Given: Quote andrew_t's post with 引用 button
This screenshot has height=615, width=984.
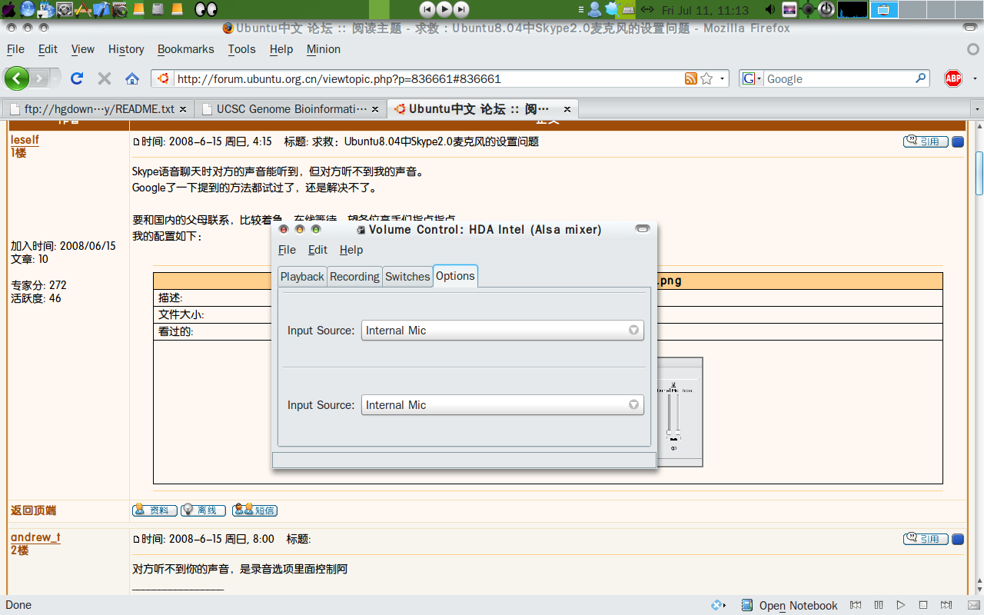Looking at the screenshot, I should coord(926,539).
